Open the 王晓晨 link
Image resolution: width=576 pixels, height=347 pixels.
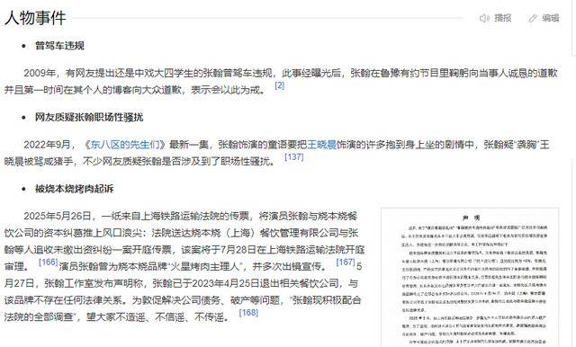(x=322, y=144)
